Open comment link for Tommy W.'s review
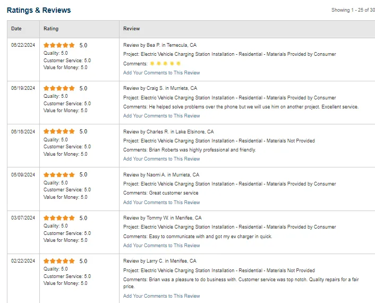Image resolution: width=375 pixels, height=303 pixels. [161, 246]
